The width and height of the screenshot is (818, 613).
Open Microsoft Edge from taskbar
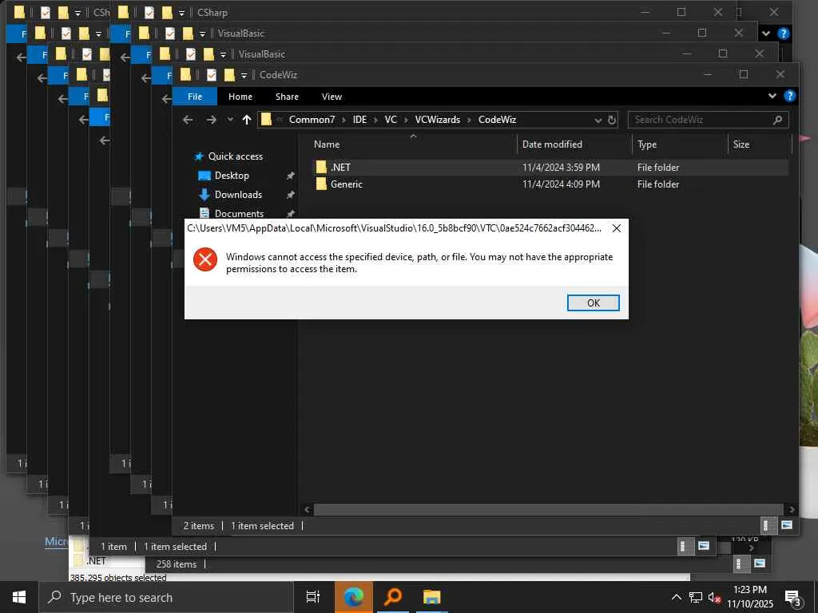(353, 597)
